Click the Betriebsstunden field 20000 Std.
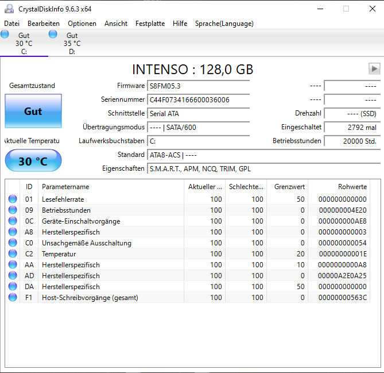The height and width of the screenshot is (373, 384). [352, 141]
